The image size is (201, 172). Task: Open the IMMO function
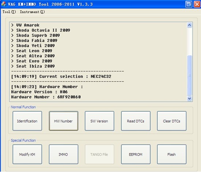coord(64,154)
